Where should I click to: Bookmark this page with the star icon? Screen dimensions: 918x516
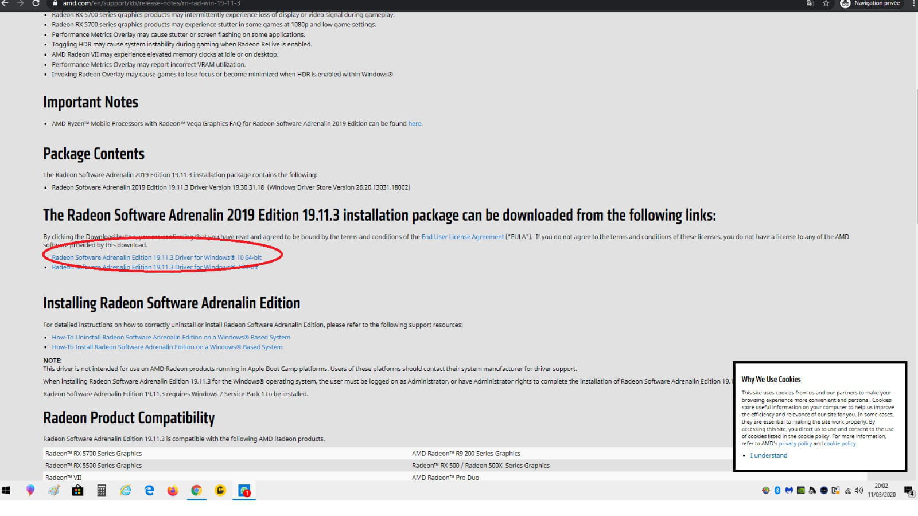(x=826, y=3)
